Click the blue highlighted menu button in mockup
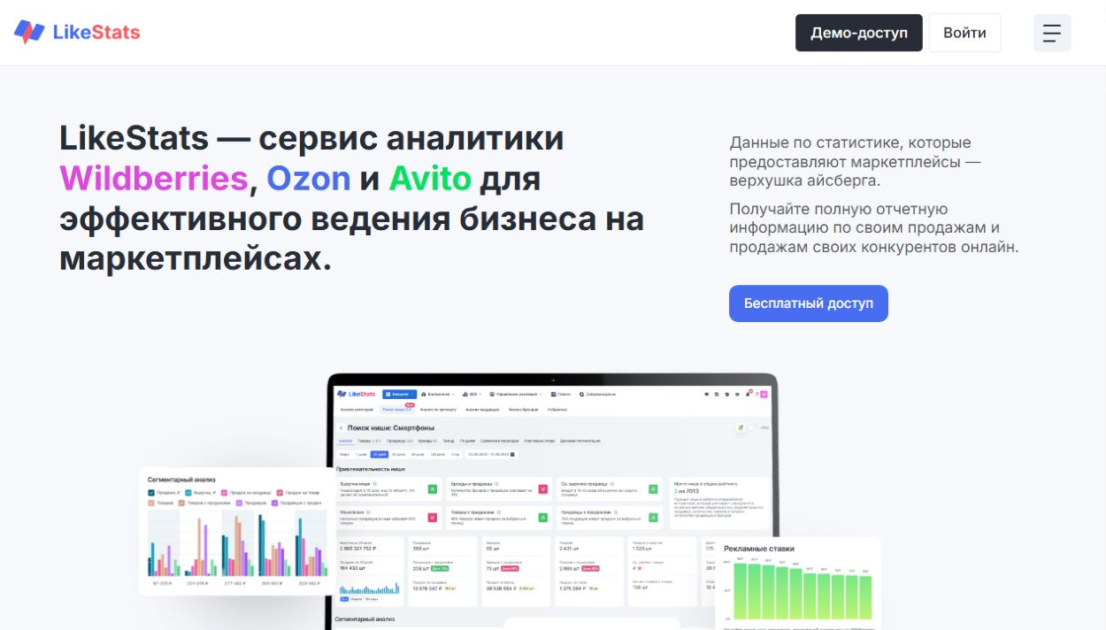This screenshot has height=630, width=1106. tap(399, 394)
